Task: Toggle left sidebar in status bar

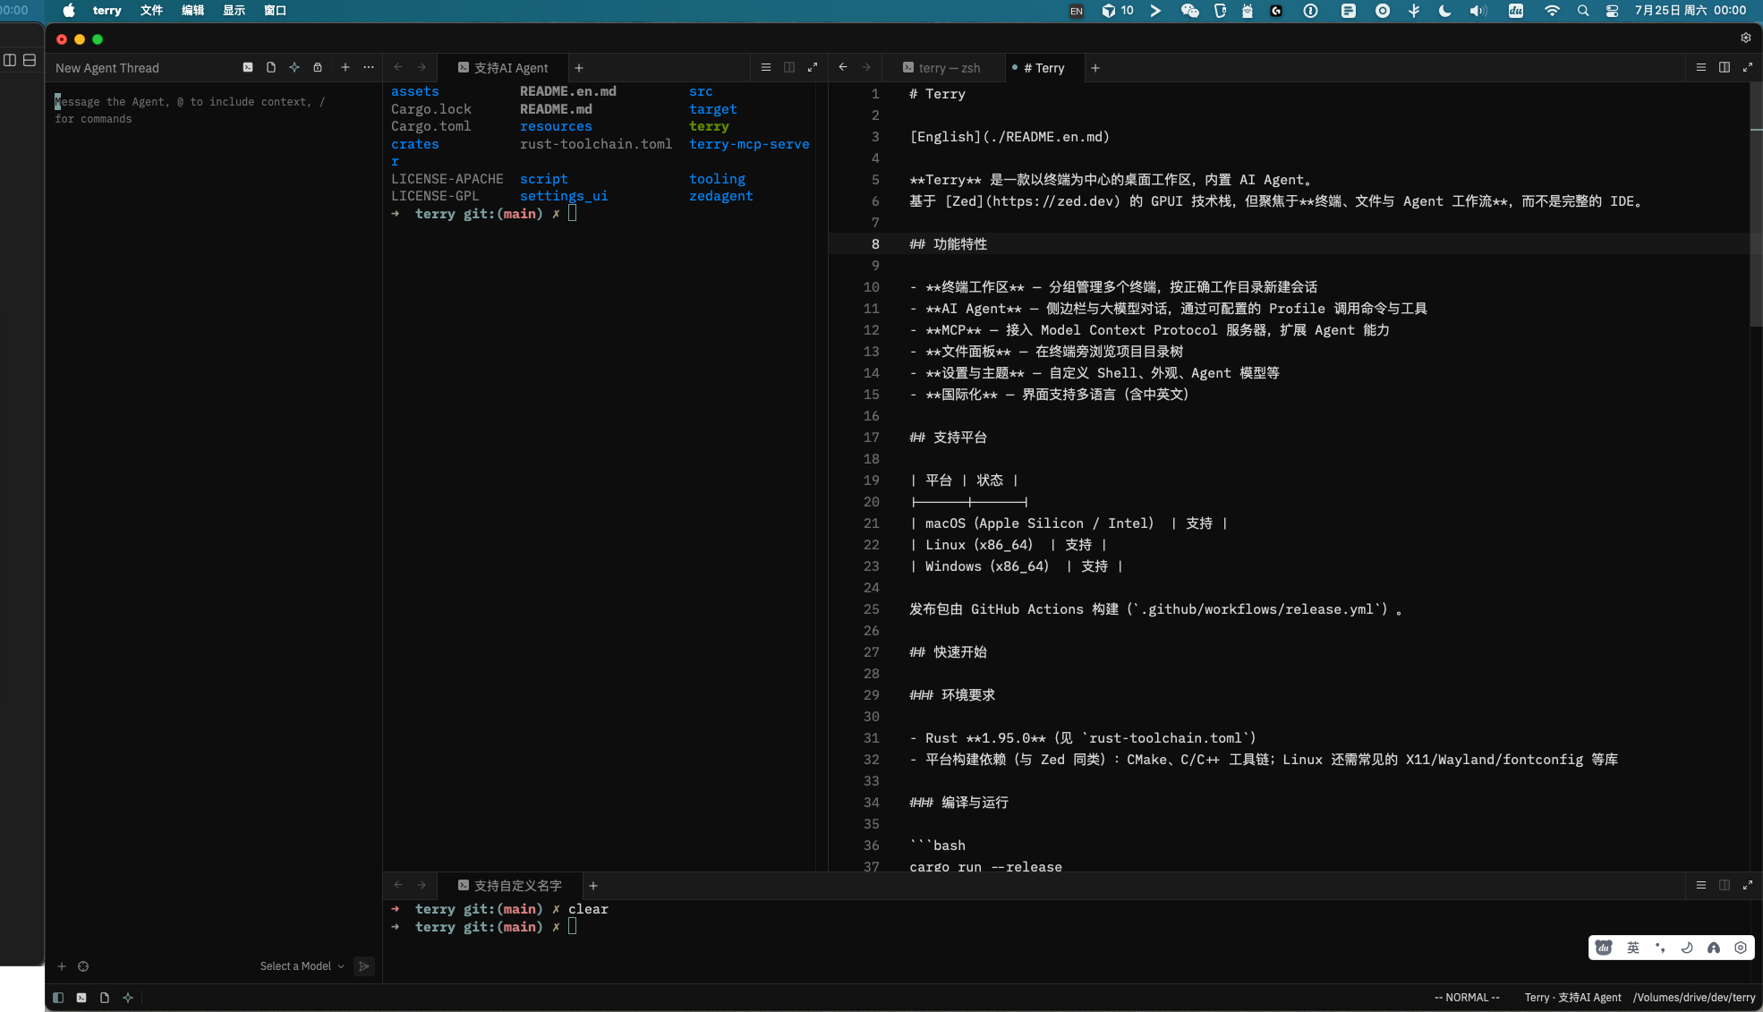Action: tap(58, 998)
